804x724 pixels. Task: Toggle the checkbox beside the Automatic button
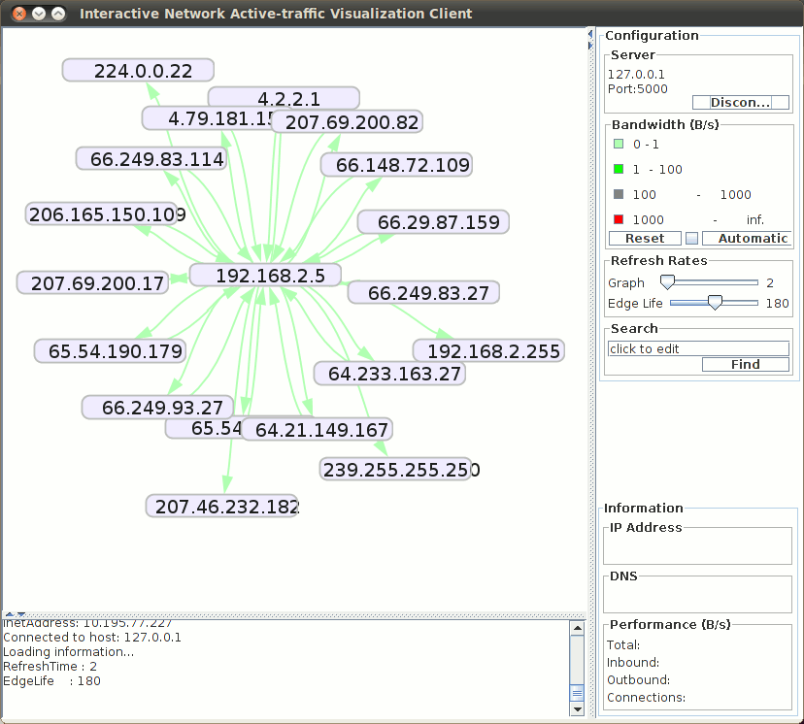coord(691,238)
